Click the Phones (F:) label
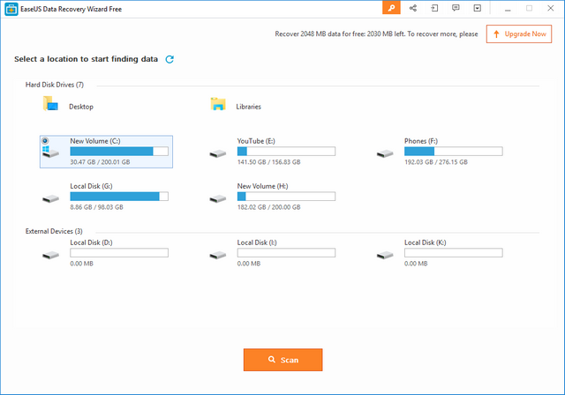565x395 pixels. click(421, 141)
